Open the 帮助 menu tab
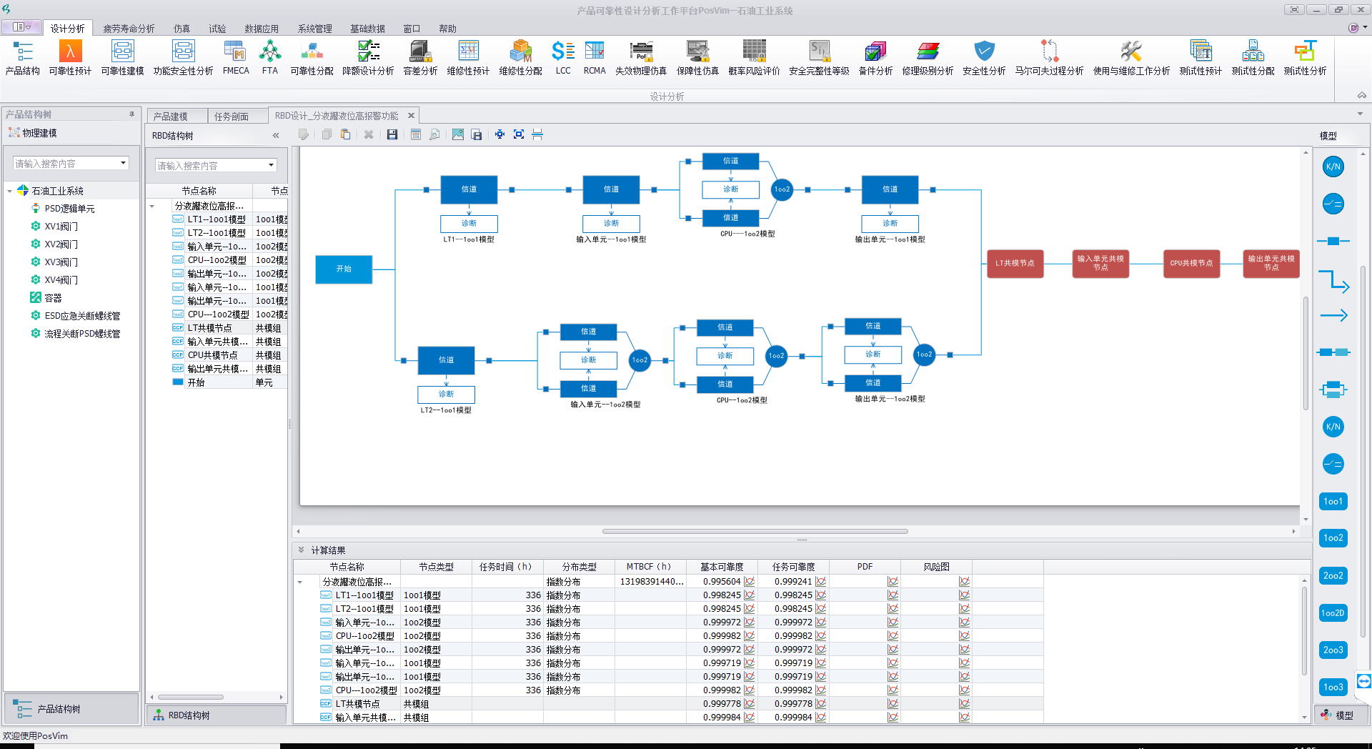The image size is (1372, 749). point(447,29)
